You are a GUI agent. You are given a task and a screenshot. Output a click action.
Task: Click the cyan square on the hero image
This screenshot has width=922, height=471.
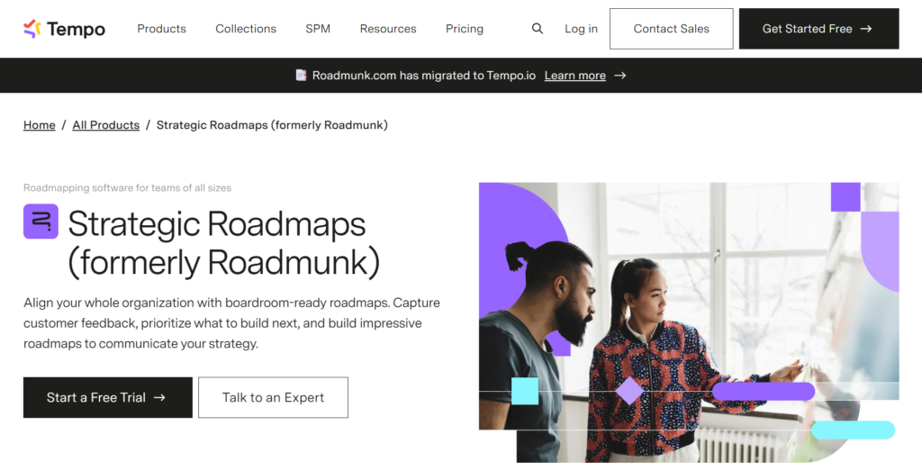pos(525,391)
